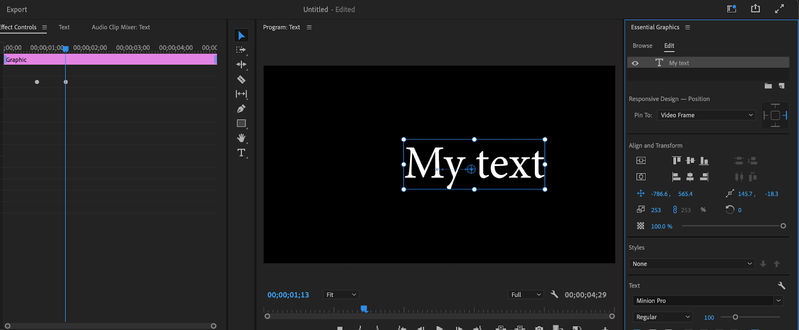Image resolution: width=799 pixels, height=330 pixels.
Task: Pick the Rectangle shape tool
Action: coord(241,123)
